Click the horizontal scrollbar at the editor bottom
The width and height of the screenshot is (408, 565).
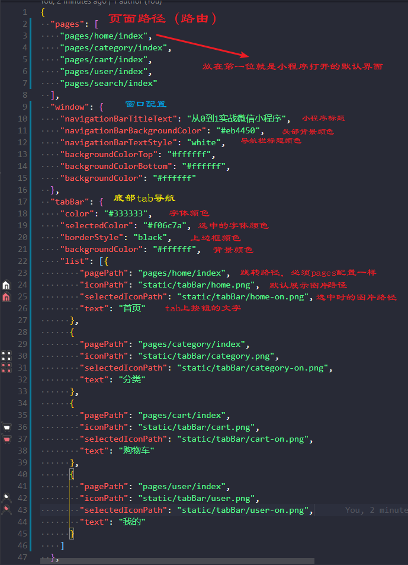coord(178,561)
